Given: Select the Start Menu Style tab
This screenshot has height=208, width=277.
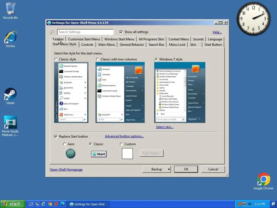Looking at the screenshot, I should 64,44.
